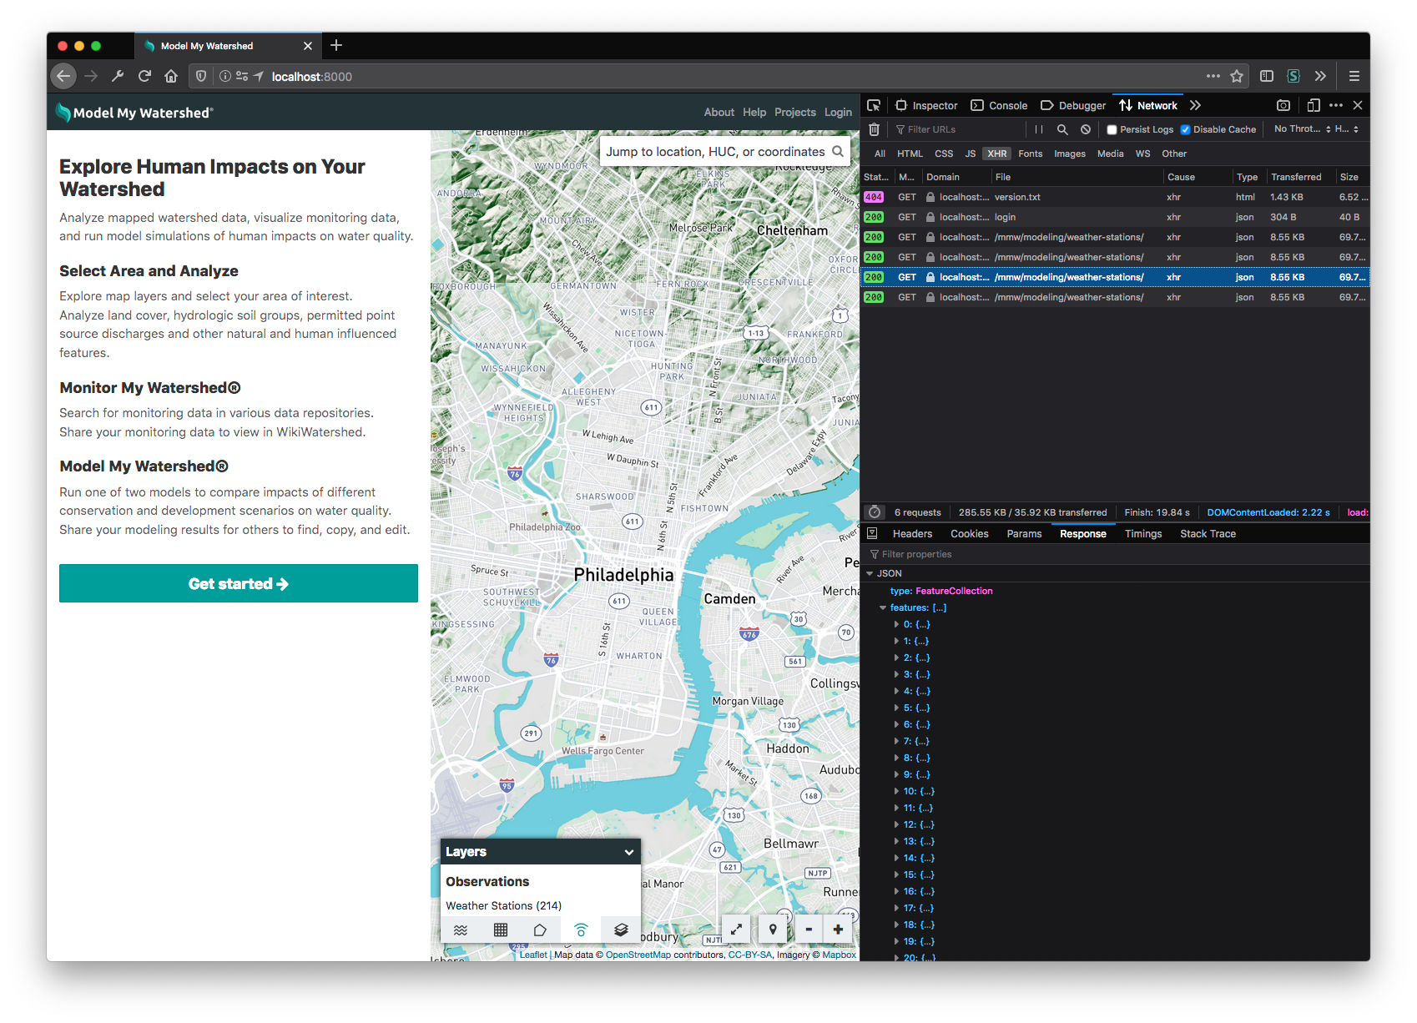The width and height of the screenshot is (1417, 1023).
Task: Open the Projects link in the header
Action: point(795,113)
